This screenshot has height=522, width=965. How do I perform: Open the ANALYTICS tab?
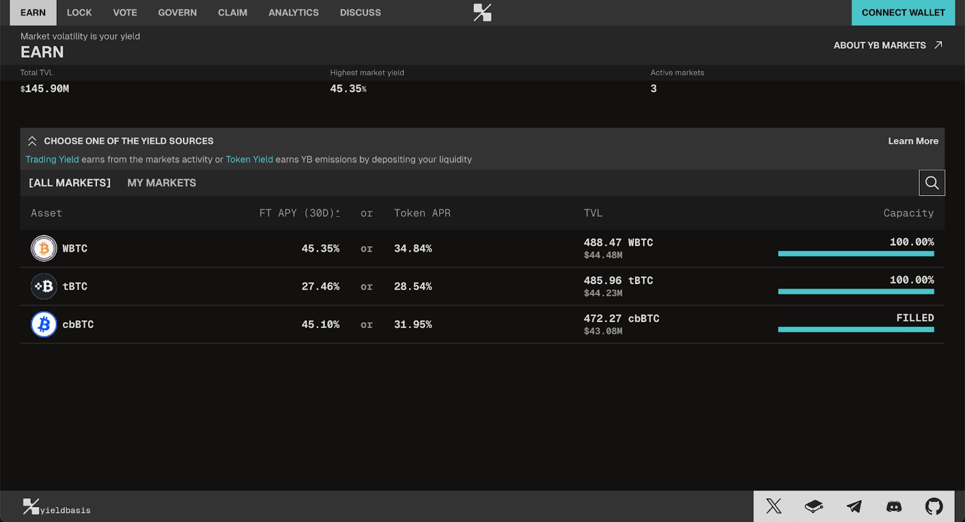294,13
